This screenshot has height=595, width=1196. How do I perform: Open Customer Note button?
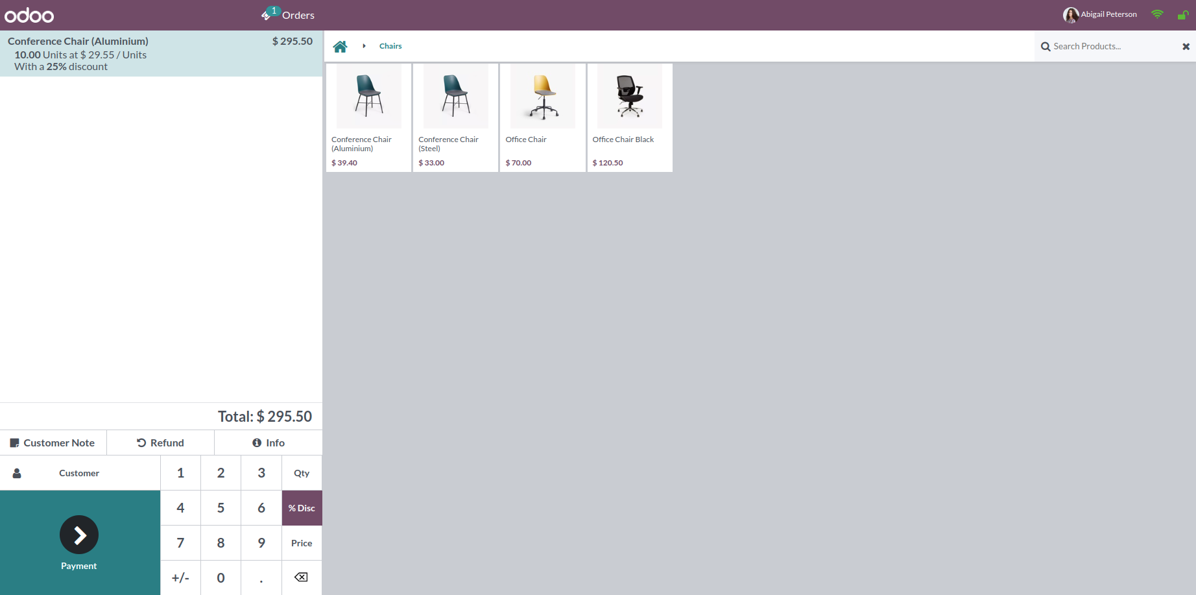pos(53,443)
